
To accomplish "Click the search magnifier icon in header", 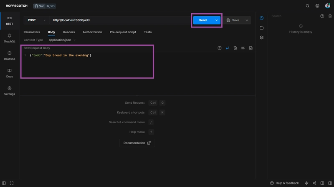I will coord(308,6).
